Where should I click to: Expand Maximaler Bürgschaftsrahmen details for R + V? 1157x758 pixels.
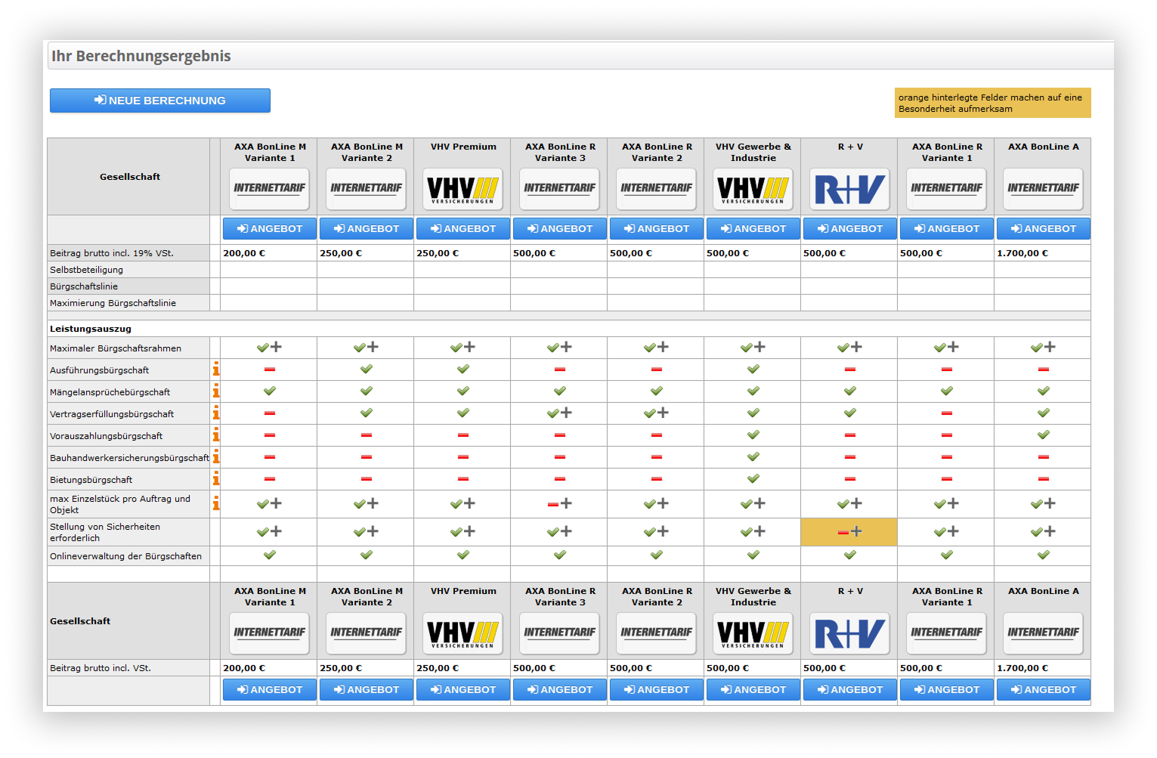(857, 347)
